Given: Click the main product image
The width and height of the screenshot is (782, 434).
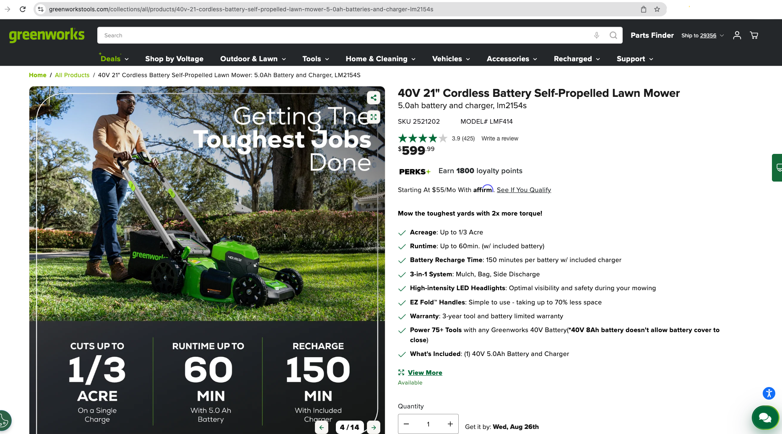Looking at the screenshot, I should [207, 260].
